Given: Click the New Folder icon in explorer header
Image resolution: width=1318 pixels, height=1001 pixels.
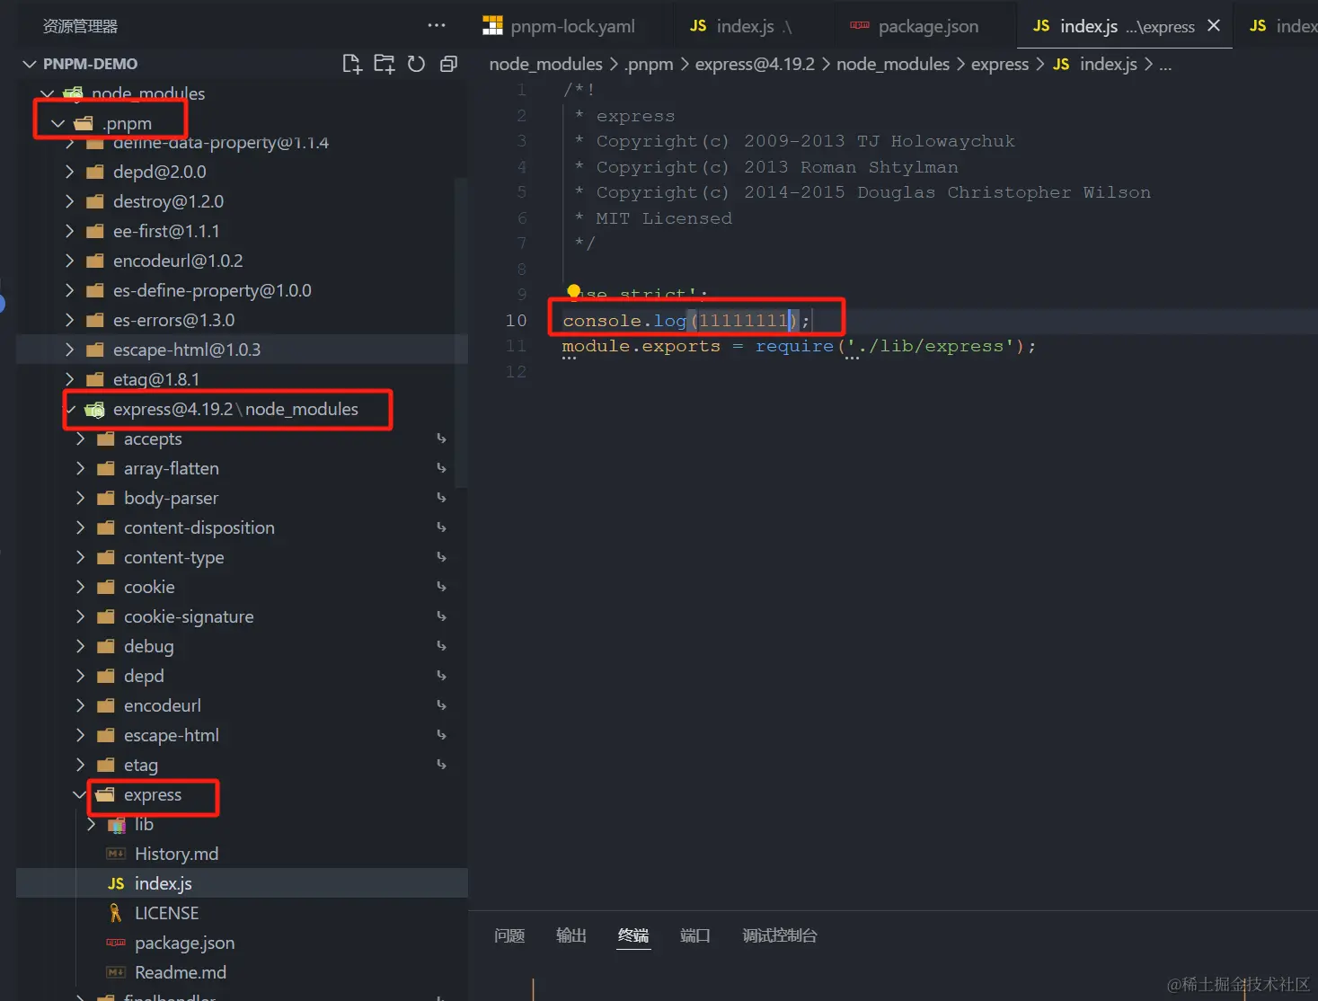Looking at the screenshot, I should pyautogui.click(x=385, y=64).
